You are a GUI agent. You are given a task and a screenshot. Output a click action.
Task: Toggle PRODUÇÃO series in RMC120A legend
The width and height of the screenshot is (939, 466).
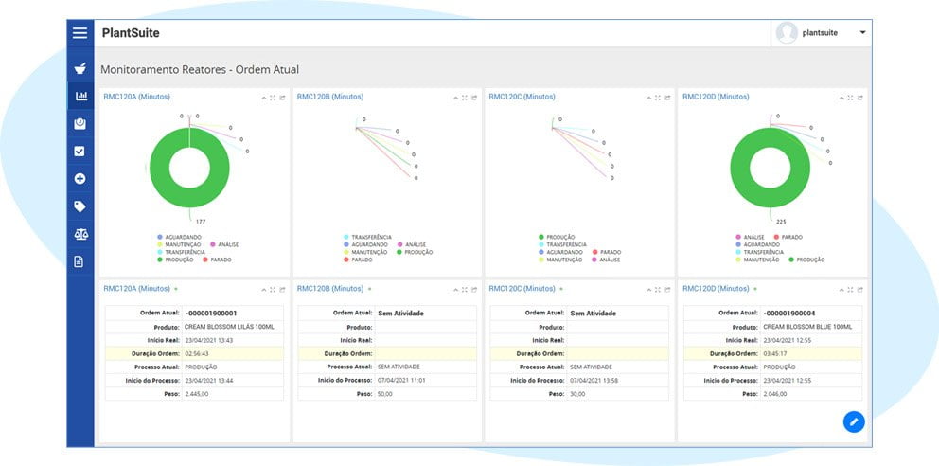pyautogui.click(x=175, y=260)
